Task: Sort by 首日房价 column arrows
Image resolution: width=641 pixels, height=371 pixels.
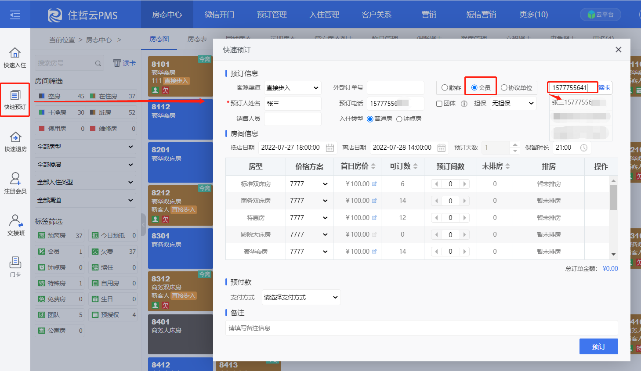Action: [x=373, y=166]
